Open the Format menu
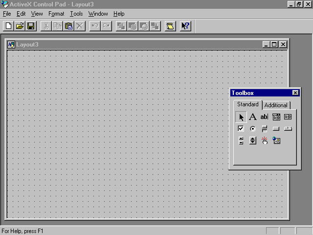 coord(56,14)
